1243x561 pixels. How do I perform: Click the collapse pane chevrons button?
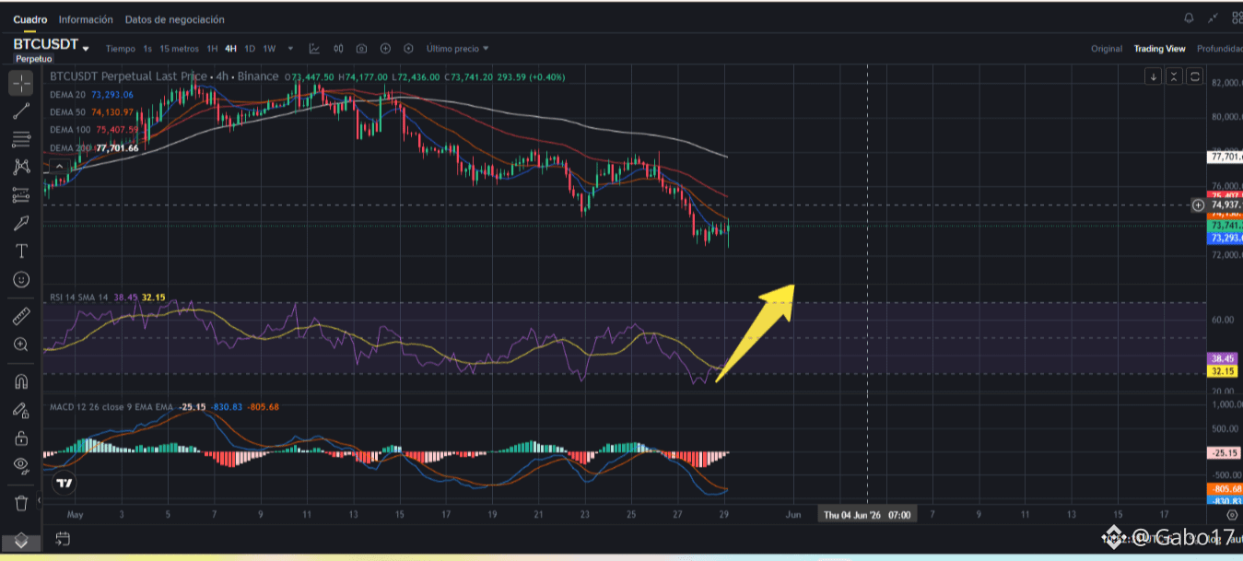click(1174, 76)
